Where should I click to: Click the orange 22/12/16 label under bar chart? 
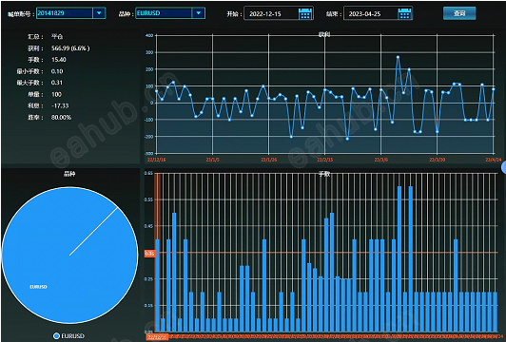point(157,337)
